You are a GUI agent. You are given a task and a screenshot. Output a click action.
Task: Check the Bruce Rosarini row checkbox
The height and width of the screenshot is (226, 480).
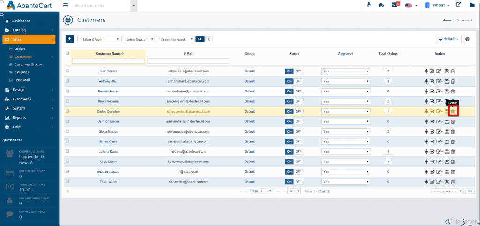coord(67,101)
